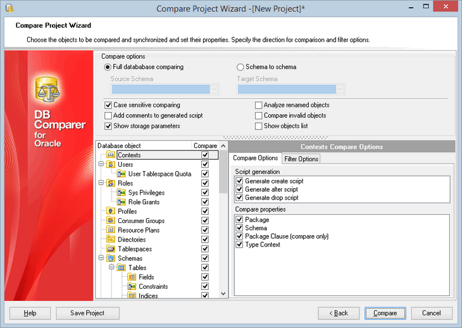
Task: Switch to Filter Options tab
Action: point(301,159)
